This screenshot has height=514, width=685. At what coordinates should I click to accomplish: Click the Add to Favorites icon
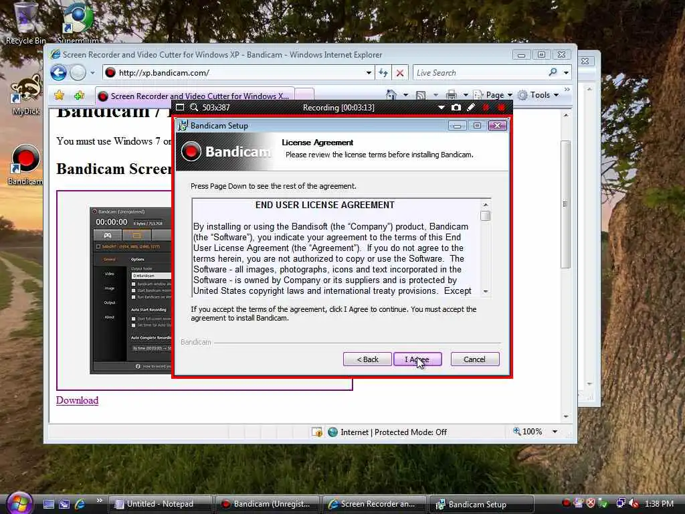tap(79, 95)
